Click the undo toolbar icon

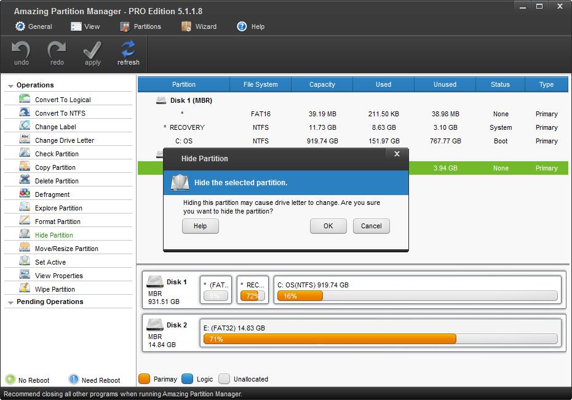click(21, 50)
